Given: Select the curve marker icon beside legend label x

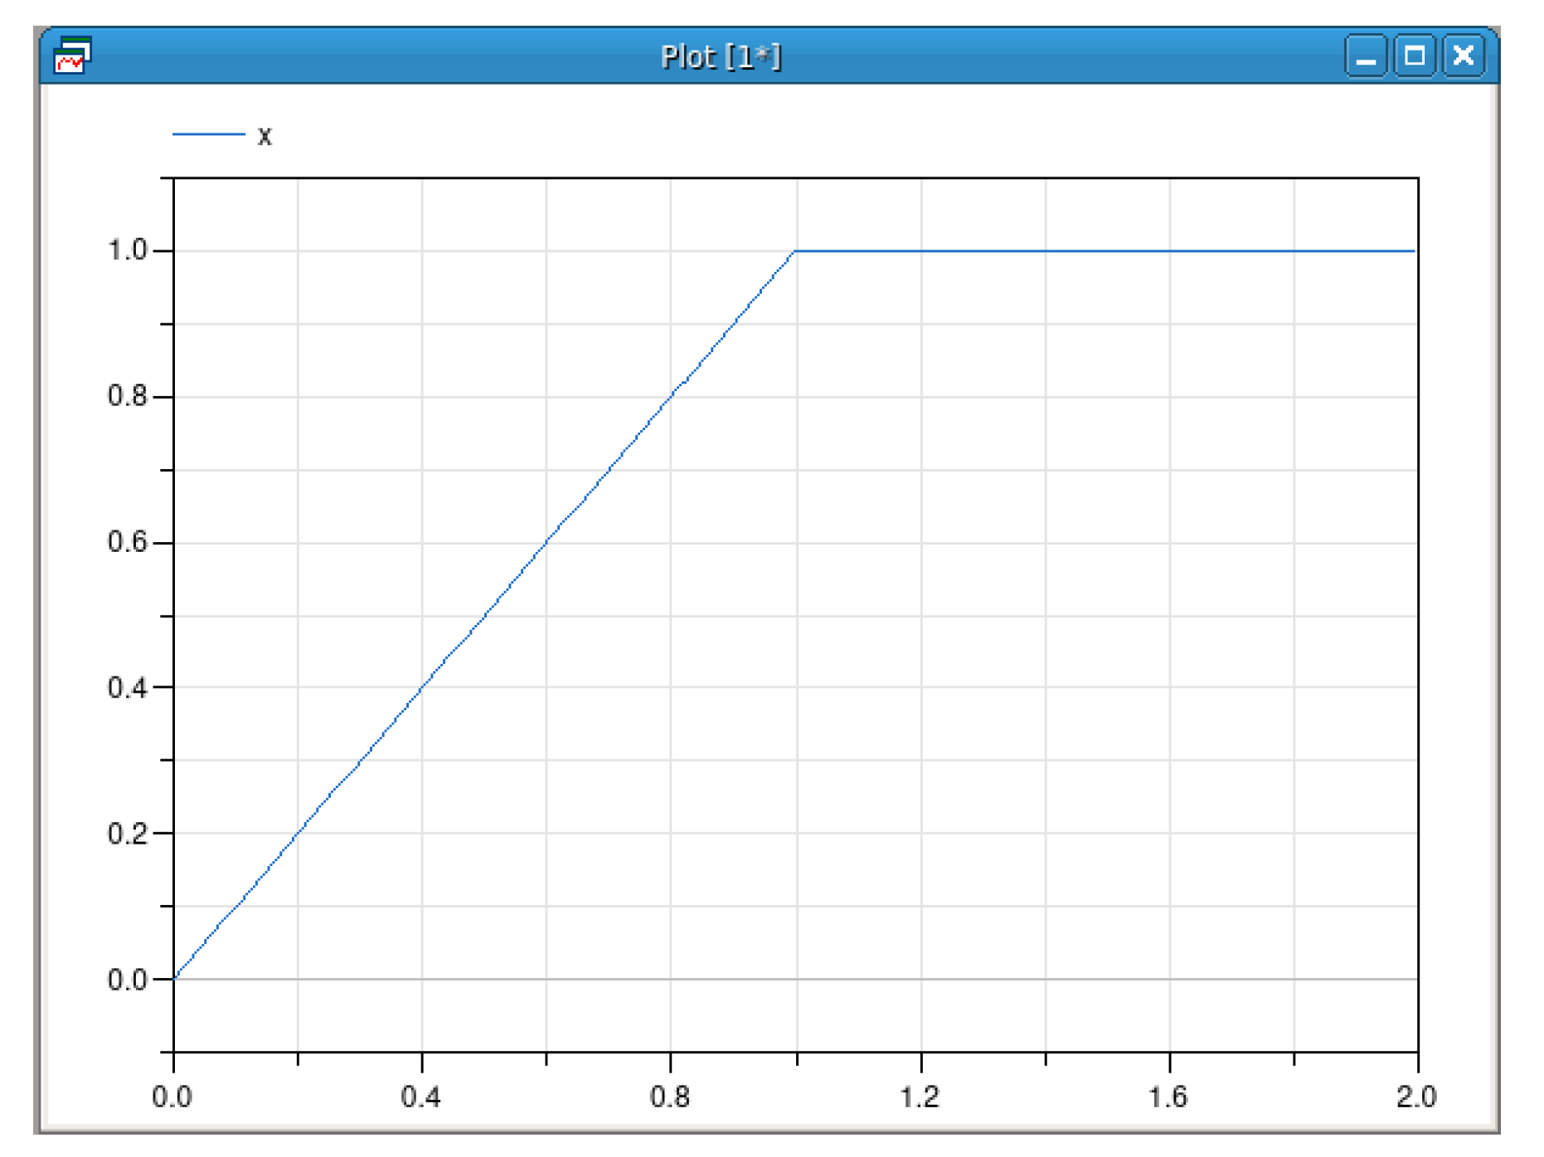Looking at the screenshot, I should click(x=207, y=135).
